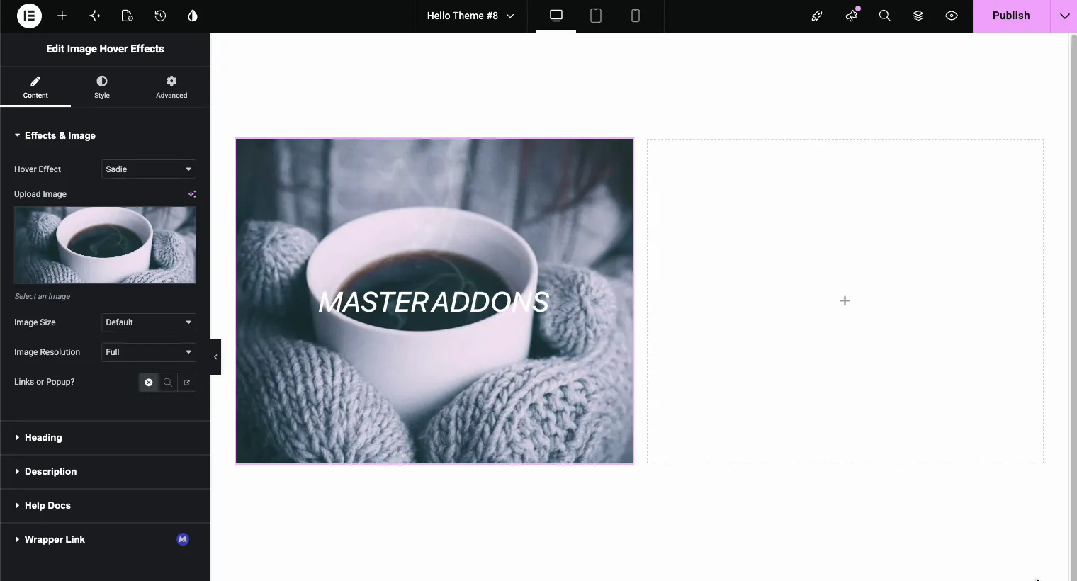Image resolution: width=1077 pixels, height=581 pixels.
Task: Open the Hover Effect dropdown set to Sadie
Action: pyautogui.click(x=149, y=169)
